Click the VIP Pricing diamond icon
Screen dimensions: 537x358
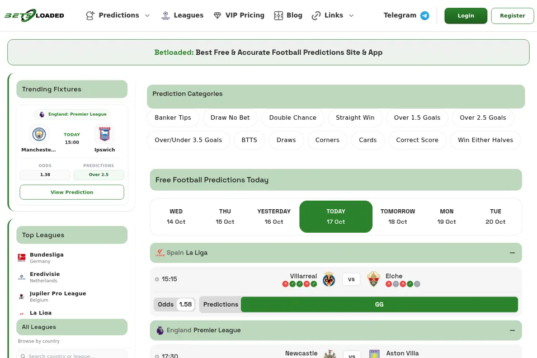click(x=217, y=16)
